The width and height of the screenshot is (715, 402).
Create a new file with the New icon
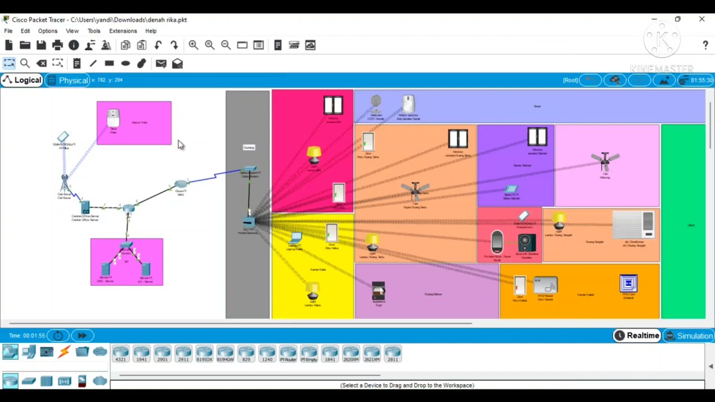9,45
